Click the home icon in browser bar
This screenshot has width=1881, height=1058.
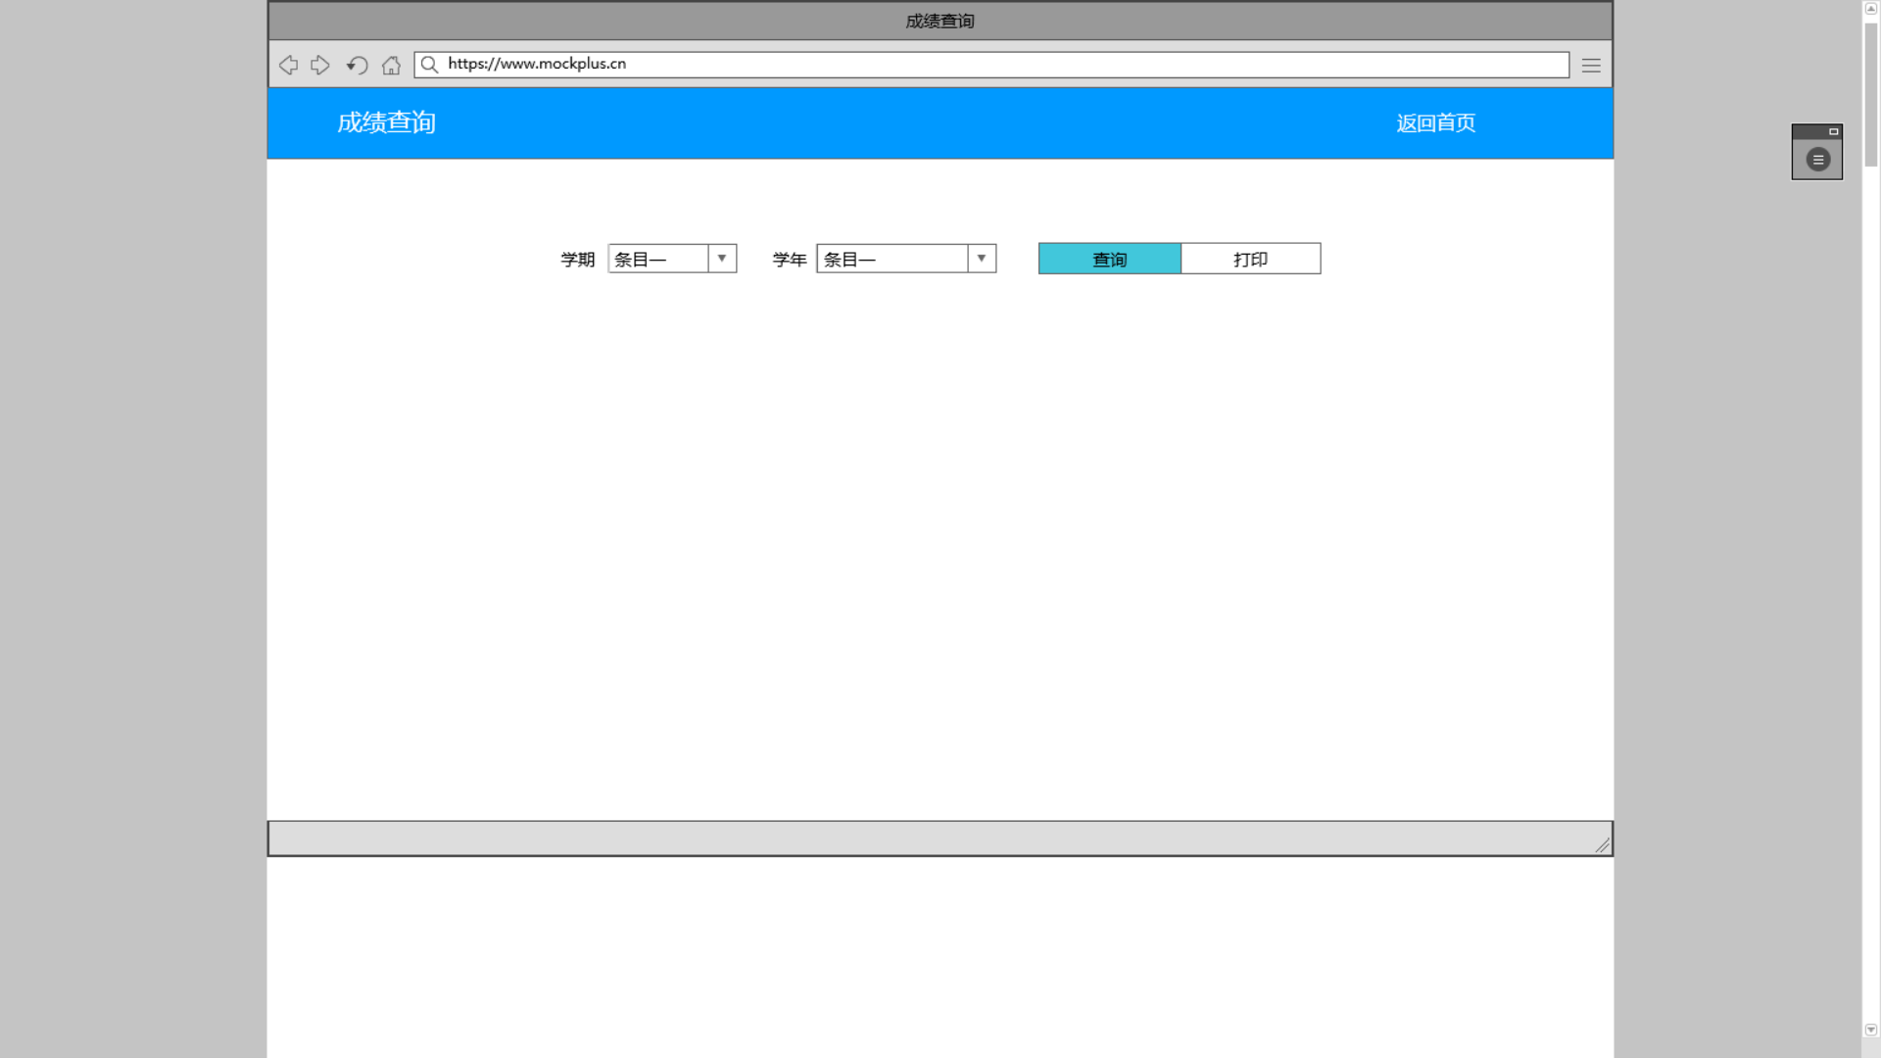pyautogui.click(x=391, y=65)
